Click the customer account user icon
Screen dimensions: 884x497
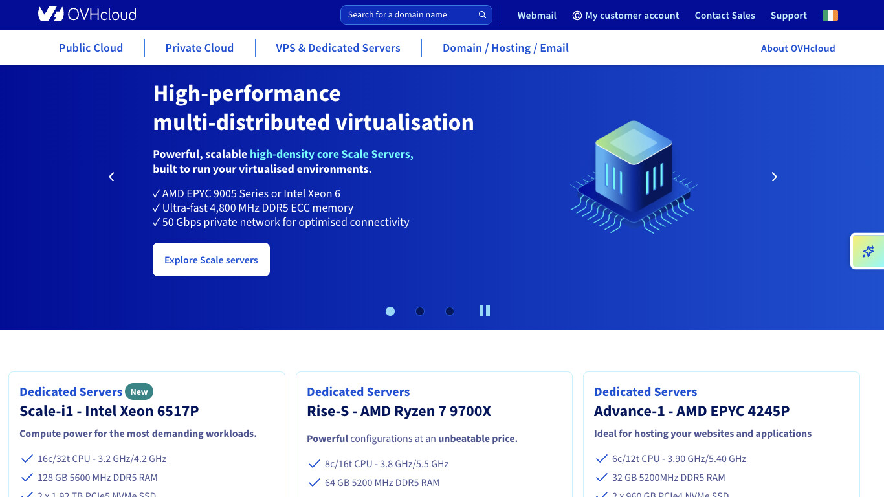[x=577, y=16]
